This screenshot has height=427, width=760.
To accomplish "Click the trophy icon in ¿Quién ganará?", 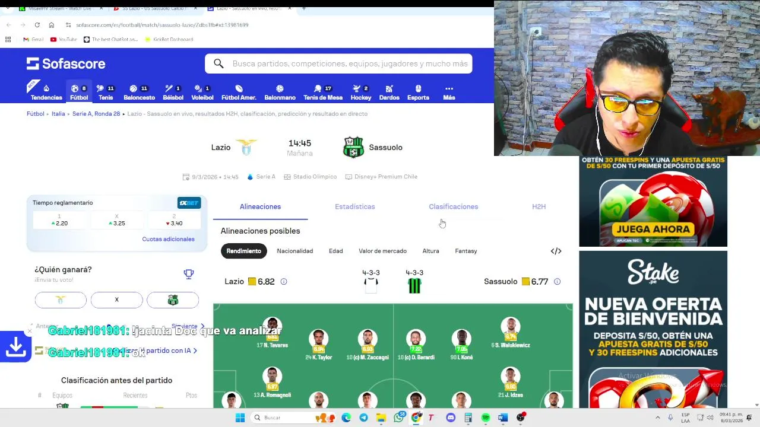I will click(x=189, y=274).
